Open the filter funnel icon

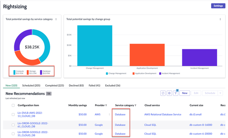click(176, 93)
